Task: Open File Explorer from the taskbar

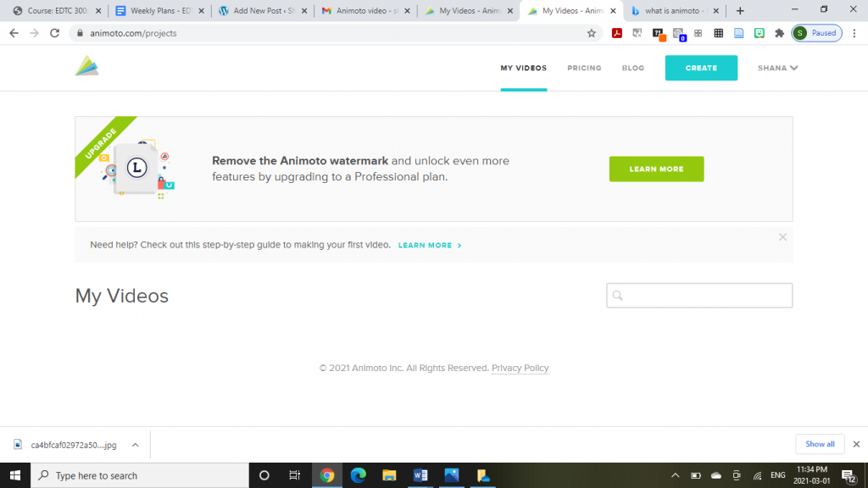Action: [x=389, y=475]
